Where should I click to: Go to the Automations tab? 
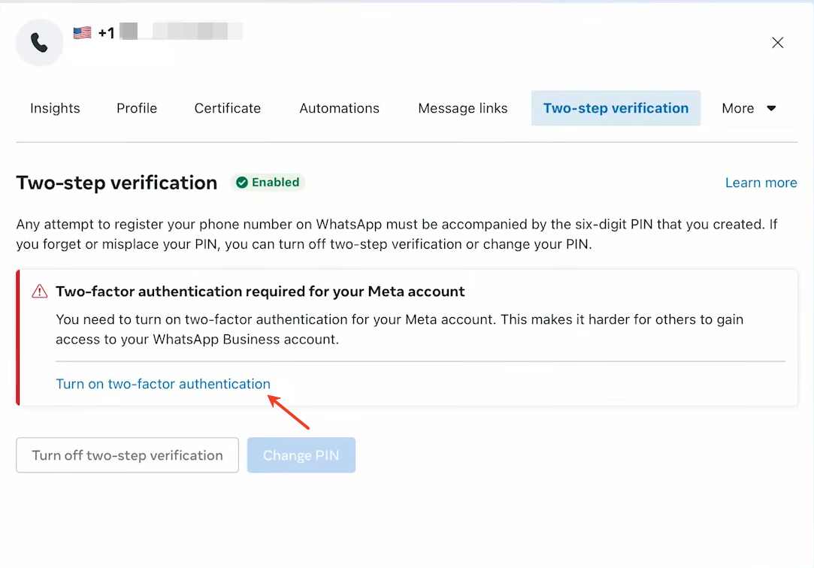click(339, 108)
